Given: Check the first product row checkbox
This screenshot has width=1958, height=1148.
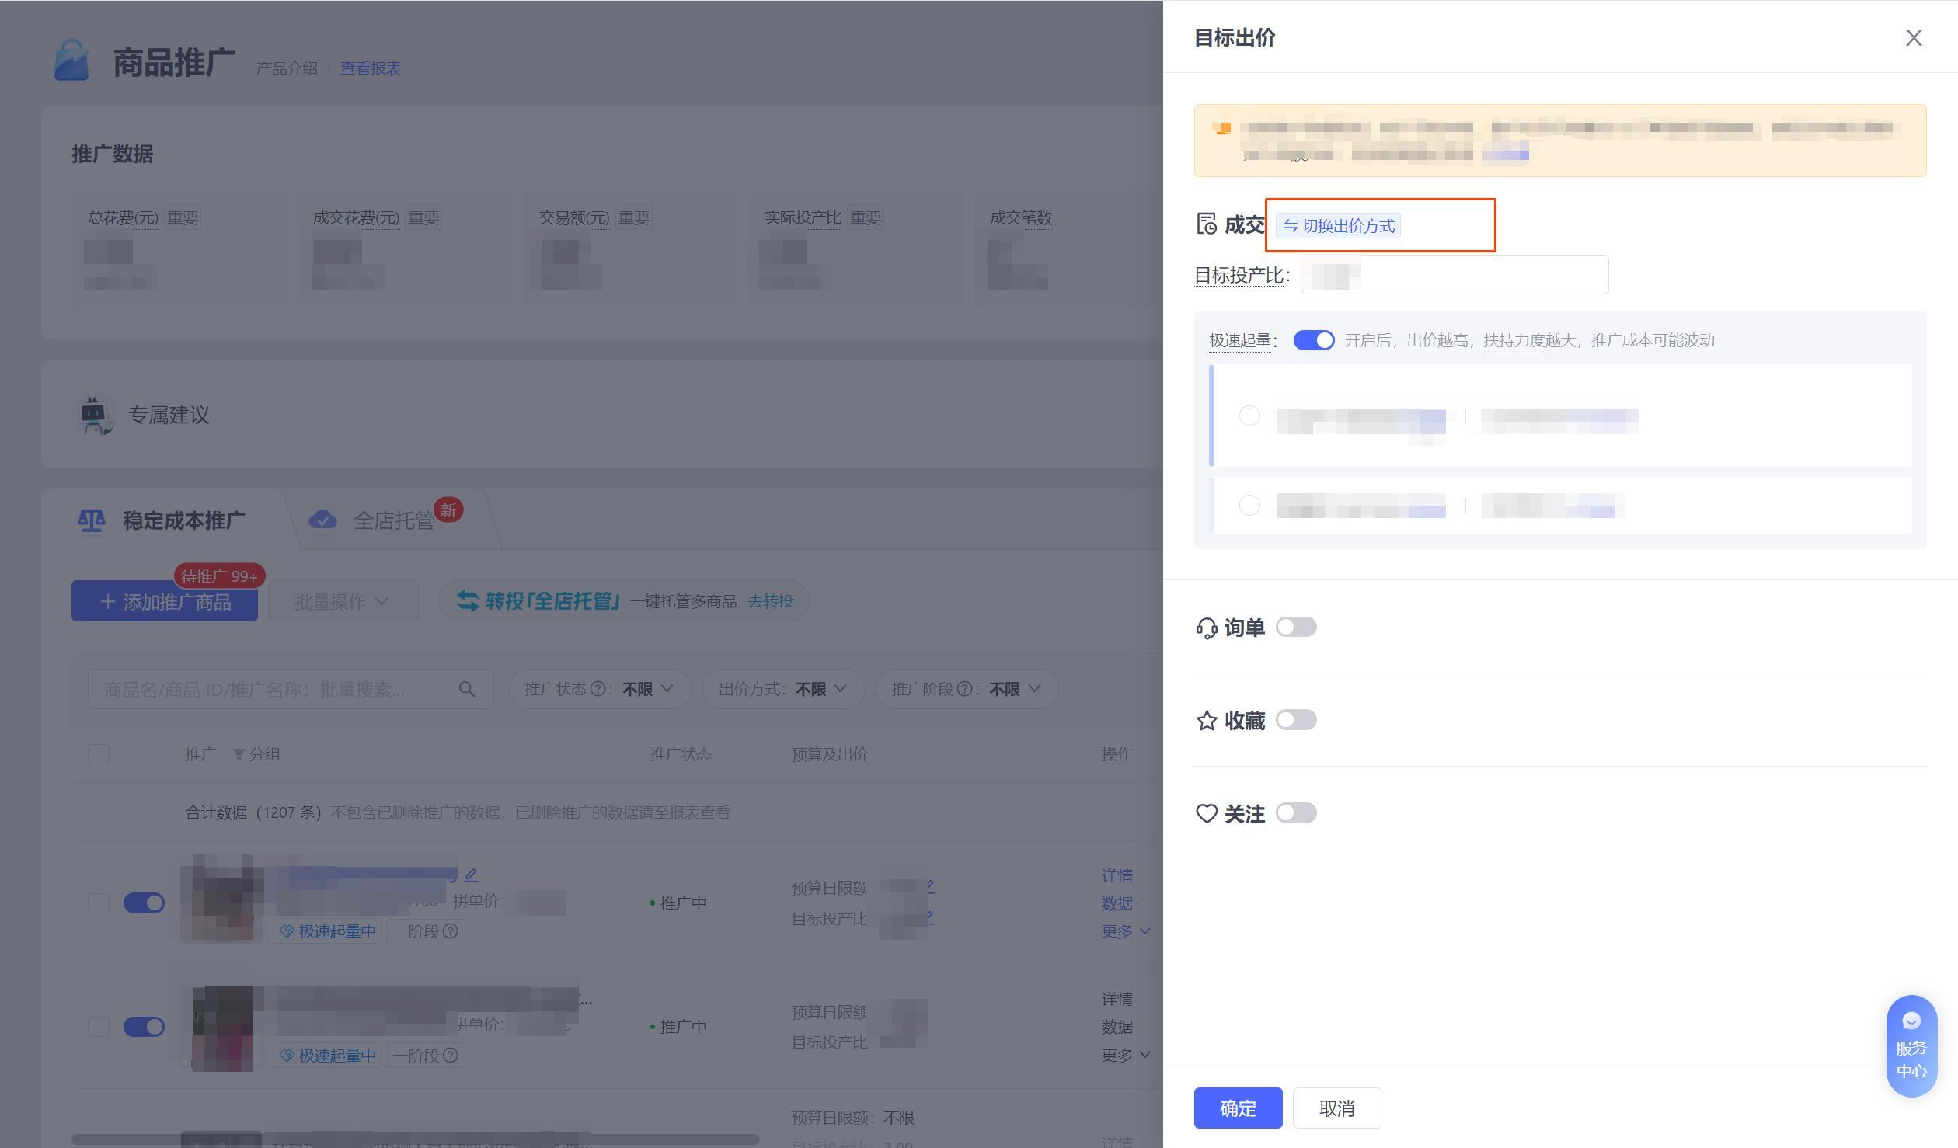Looking at the screenshot, I should tap(98, 903).
